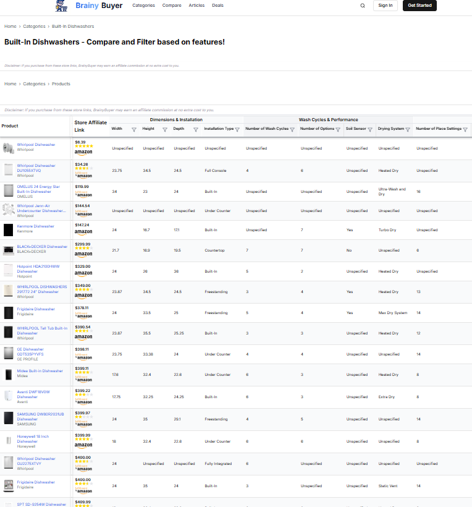Click 'Fully Integrated' installation type cell
Screen dimensions: 472x507
click(x=218, y=464)
